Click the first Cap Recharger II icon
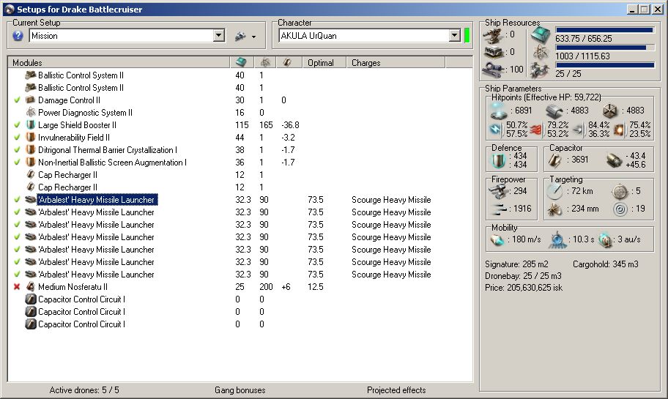 click(x=30, y=174)
